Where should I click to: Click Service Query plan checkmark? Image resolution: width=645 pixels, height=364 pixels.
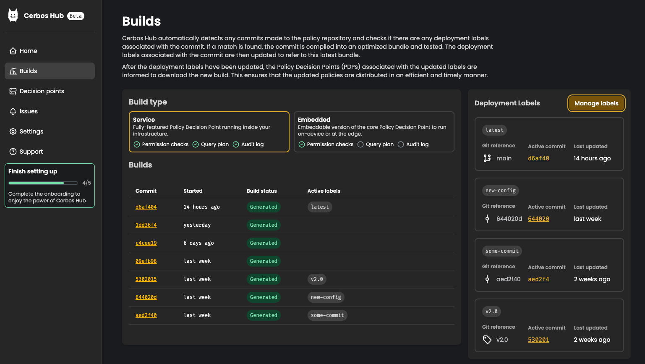point(196,144)
